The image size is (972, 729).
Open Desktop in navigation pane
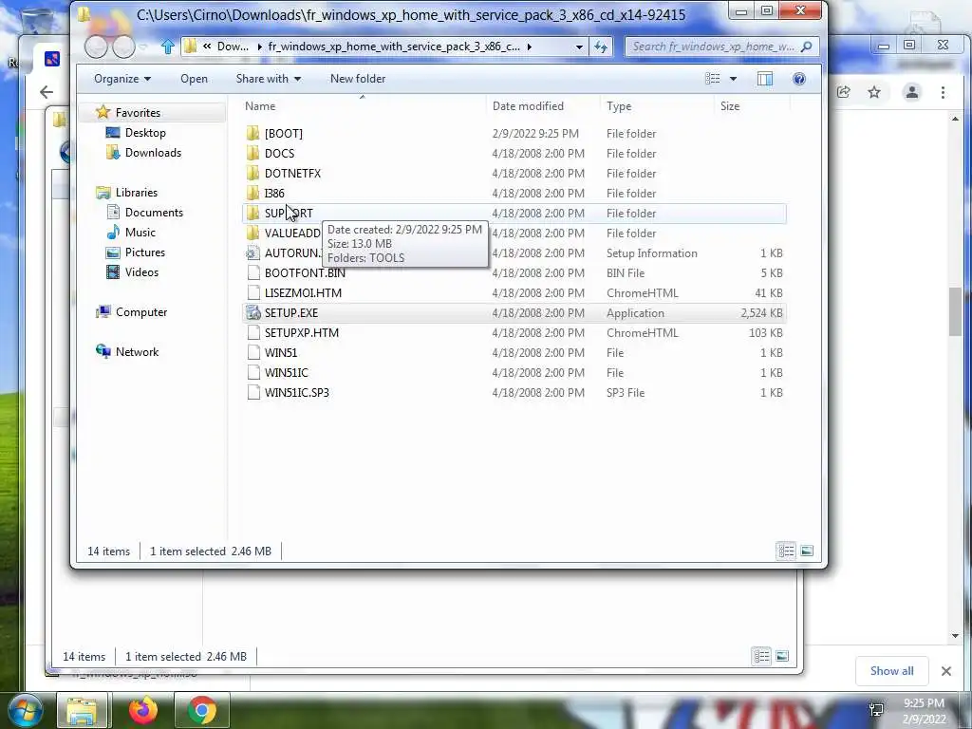coord(145,133)
